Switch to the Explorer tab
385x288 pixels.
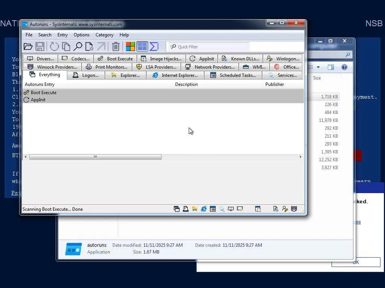[x=126, y=75]
